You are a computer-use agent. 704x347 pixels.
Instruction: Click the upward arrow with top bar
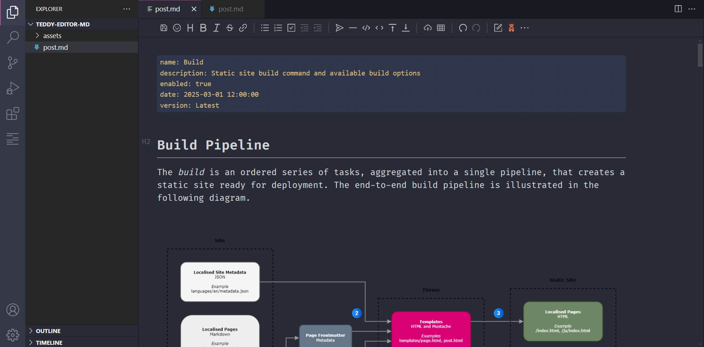(x=392, y=28)
